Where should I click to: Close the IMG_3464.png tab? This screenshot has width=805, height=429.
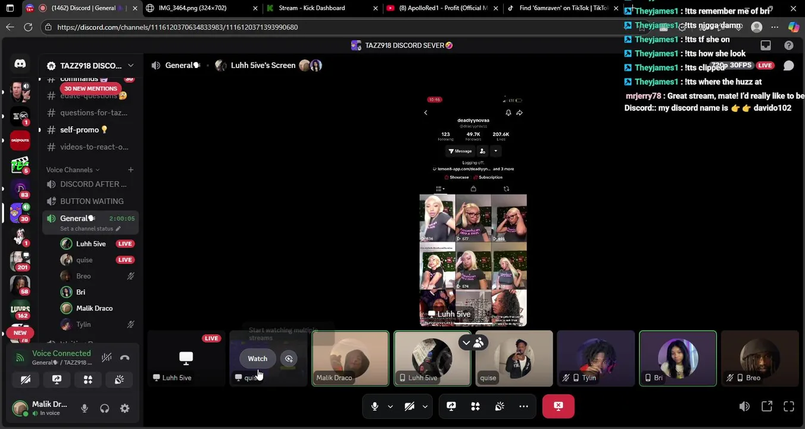(x=255, y=8)
